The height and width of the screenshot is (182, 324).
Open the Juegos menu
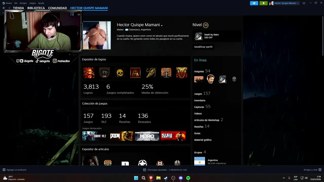coord(32,3)
